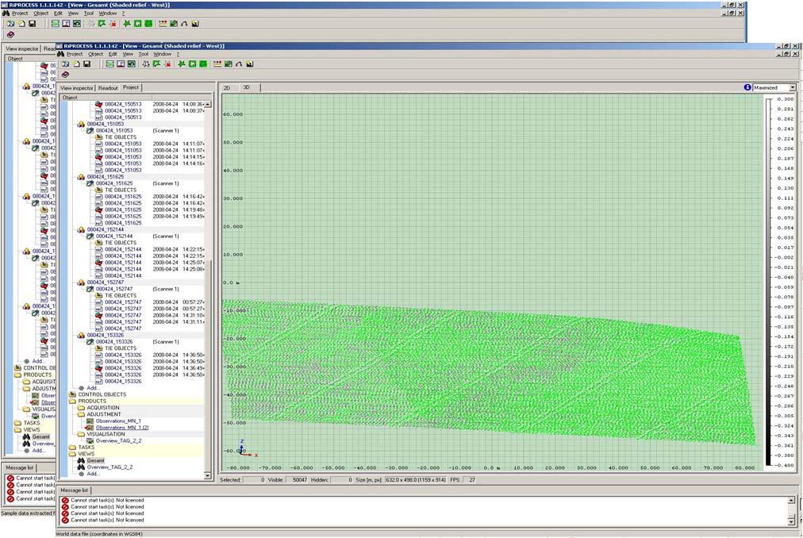Select the grey arrow pointer tool in front toolbar

pyautogui.click(x=146, y=64)
